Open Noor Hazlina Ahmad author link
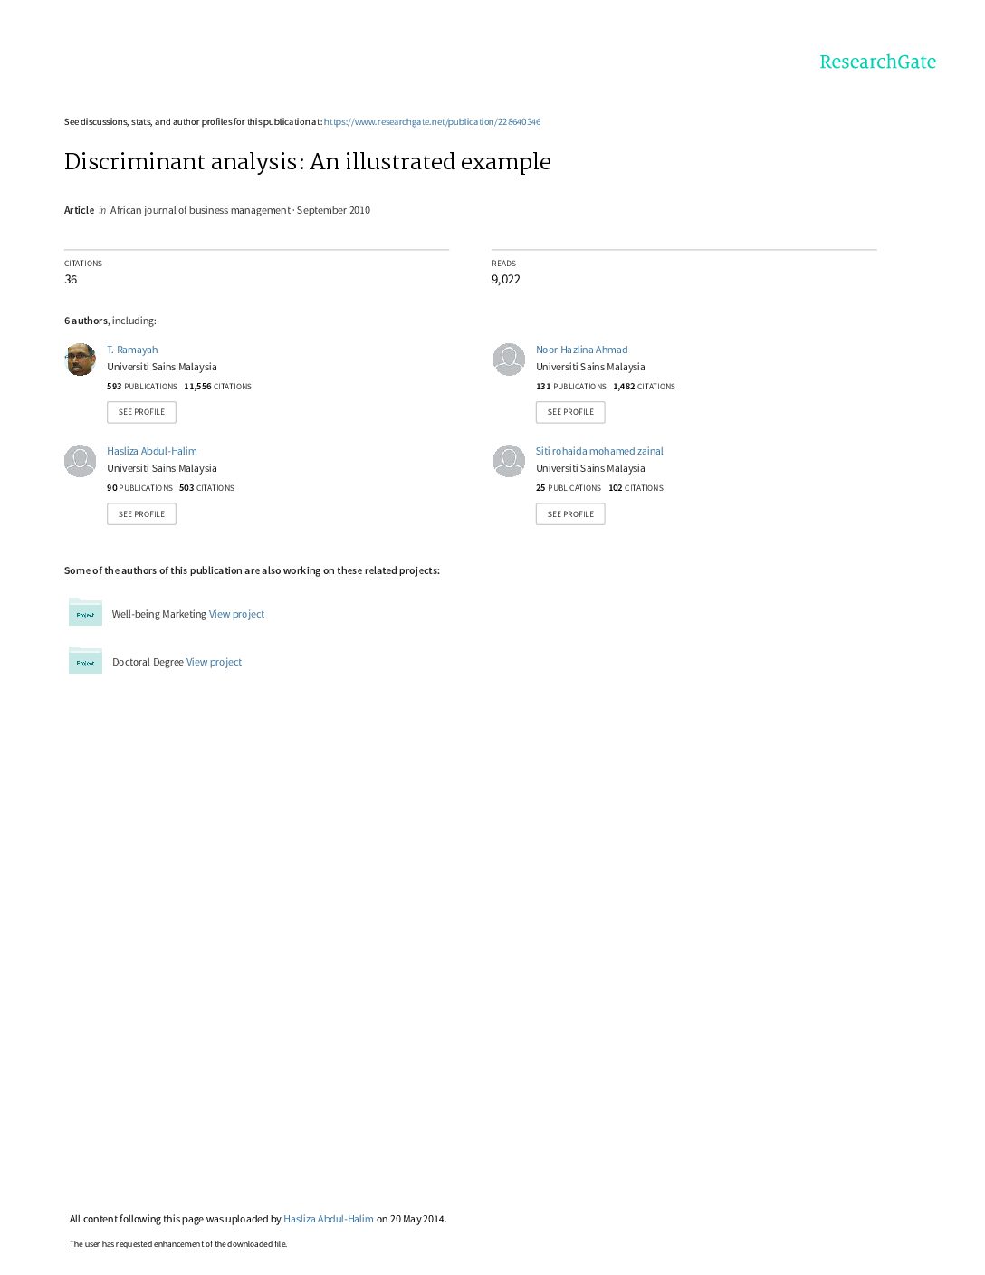This screenshot has height=1275, width=985. 581,350
